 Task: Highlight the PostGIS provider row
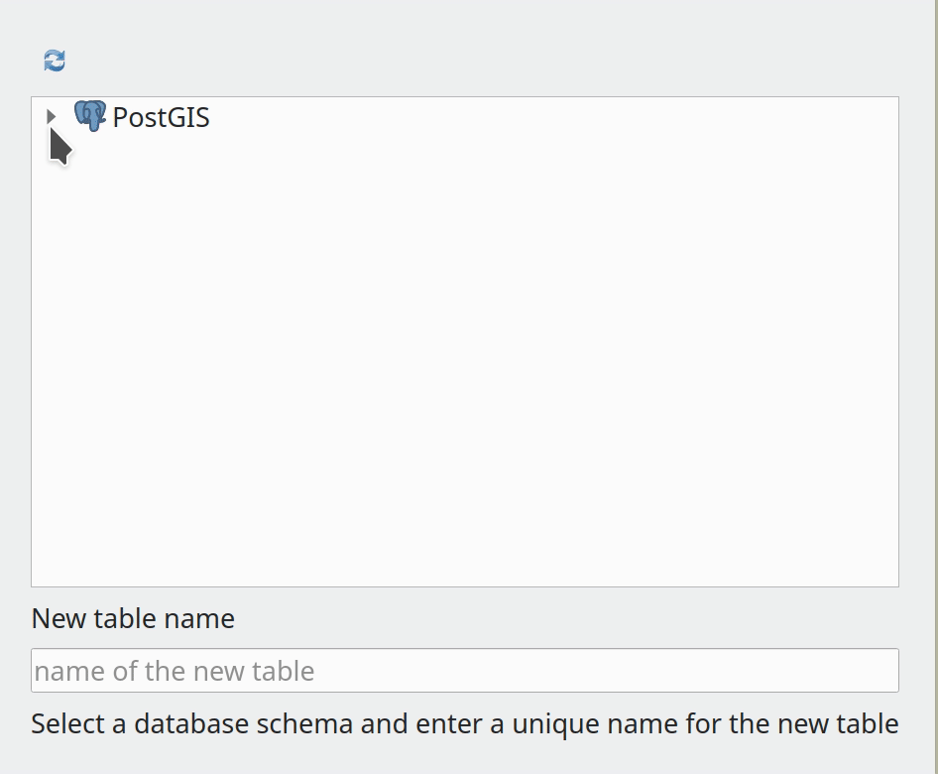[x=161, y=117]
